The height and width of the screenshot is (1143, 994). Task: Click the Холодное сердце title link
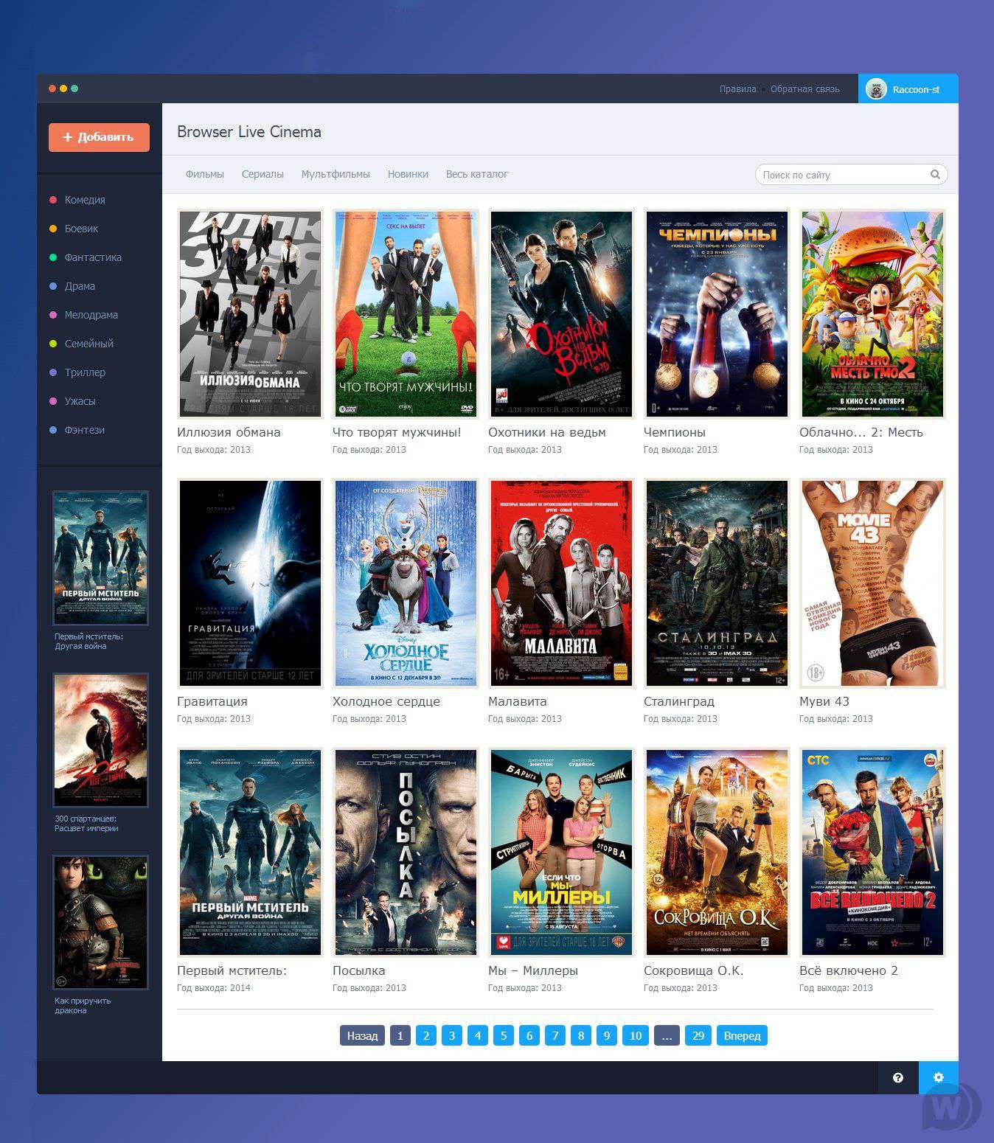pos(386,701)
